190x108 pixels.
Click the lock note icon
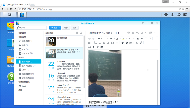(133, 33)
